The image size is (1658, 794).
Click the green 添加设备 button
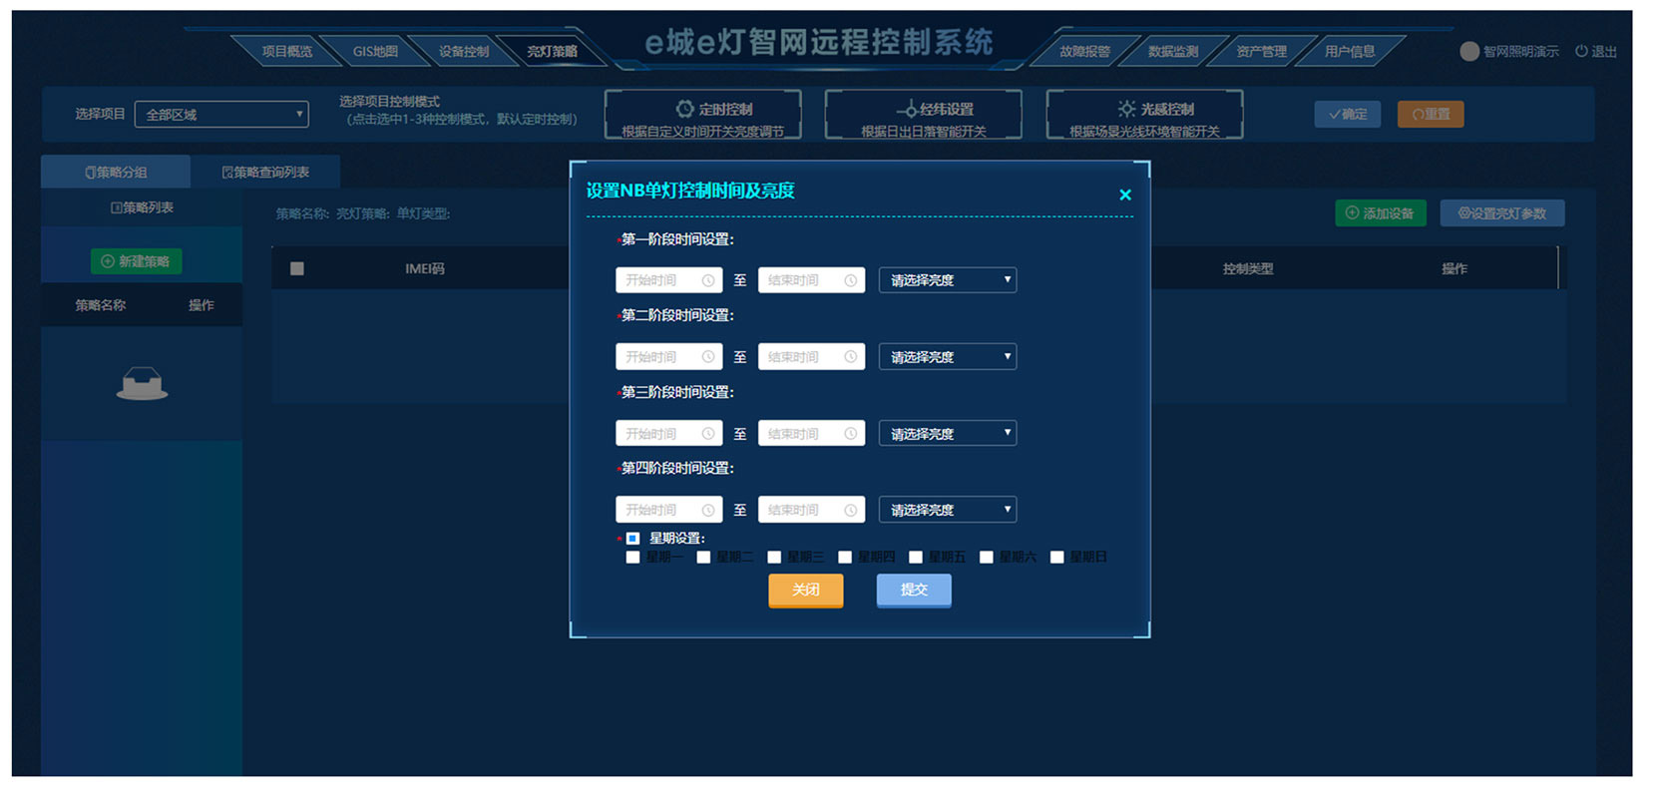tap(1381, 213)
